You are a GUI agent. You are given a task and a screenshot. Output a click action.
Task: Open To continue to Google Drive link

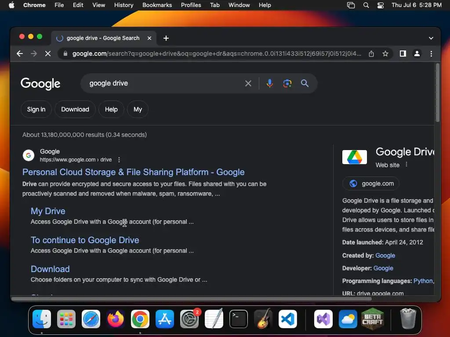[85, 240]
